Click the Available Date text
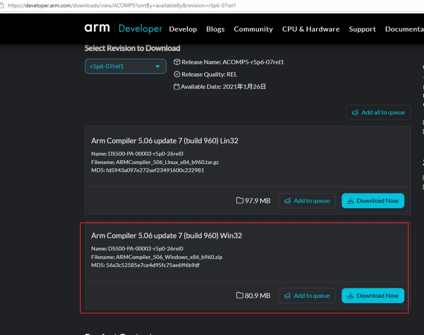The height and width of the screenshot is (335, 424). [223, 87]
